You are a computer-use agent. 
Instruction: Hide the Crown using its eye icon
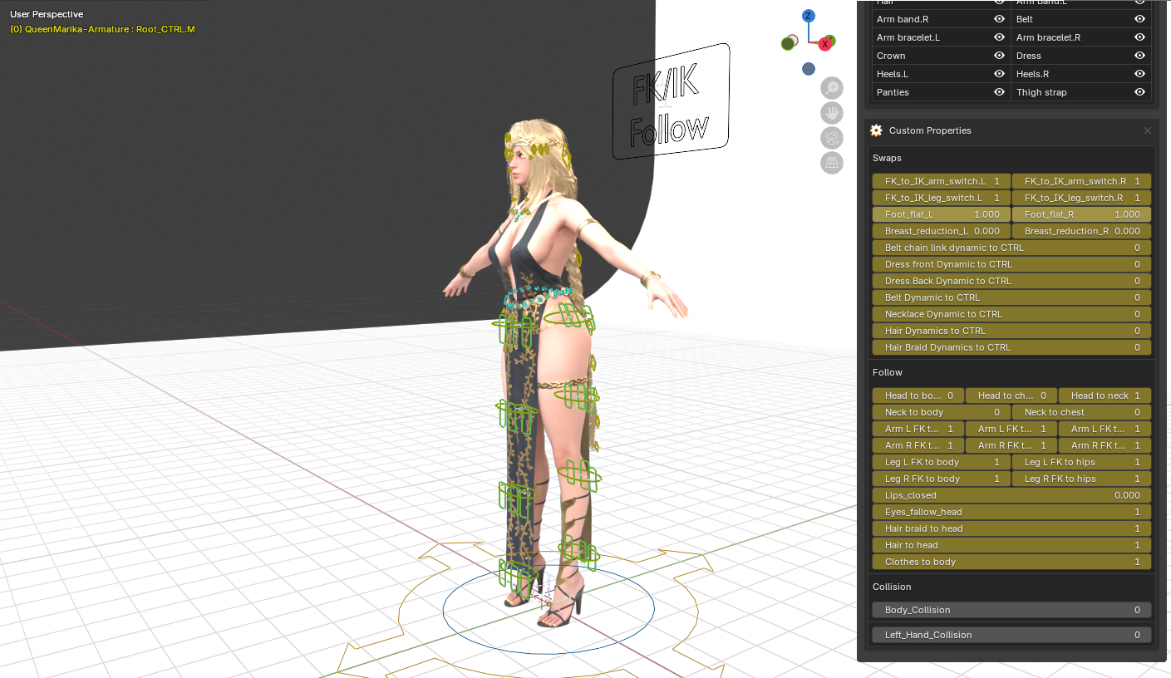(1000, 56)
